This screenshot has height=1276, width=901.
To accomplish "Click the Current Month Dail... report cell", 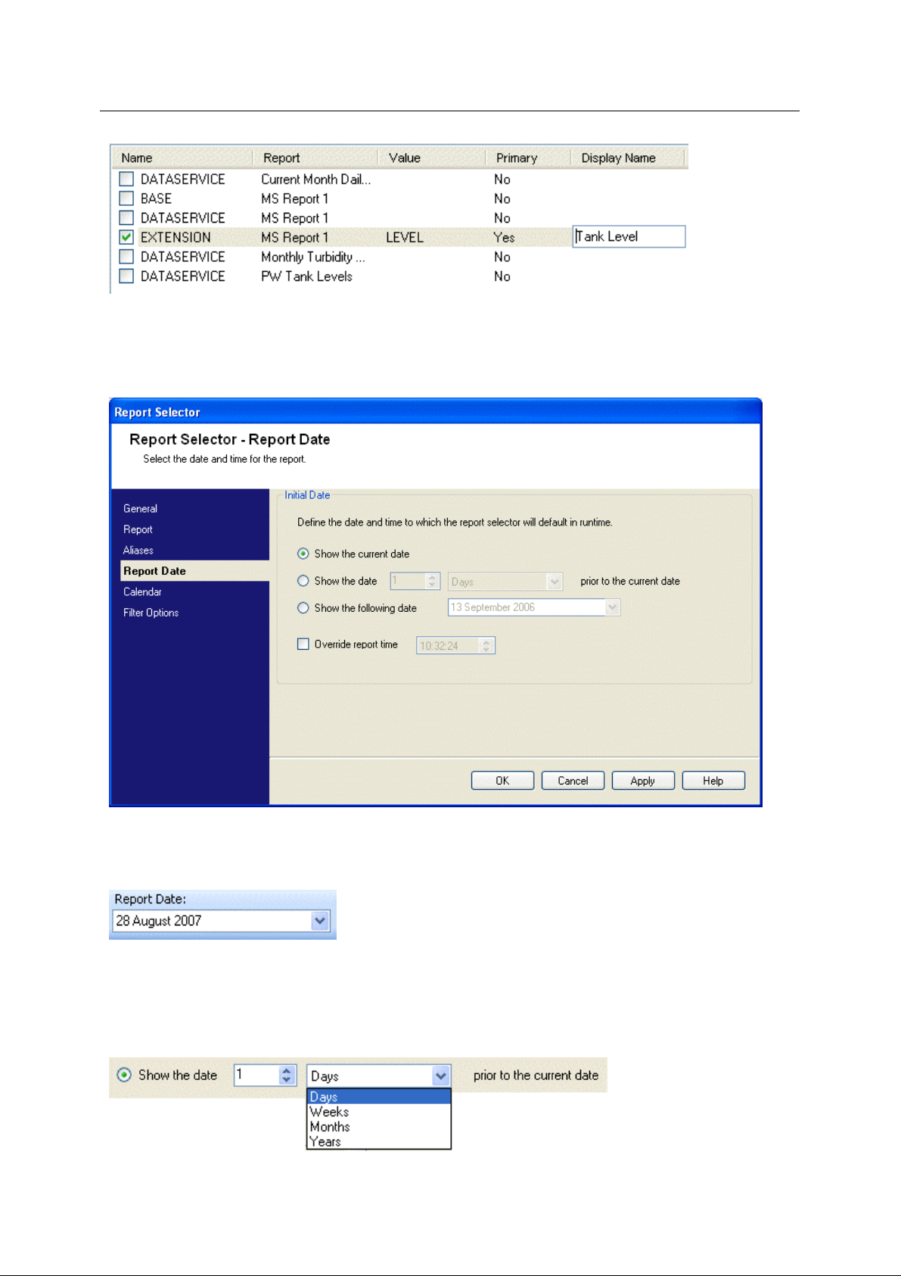I will tap(316, 179).
